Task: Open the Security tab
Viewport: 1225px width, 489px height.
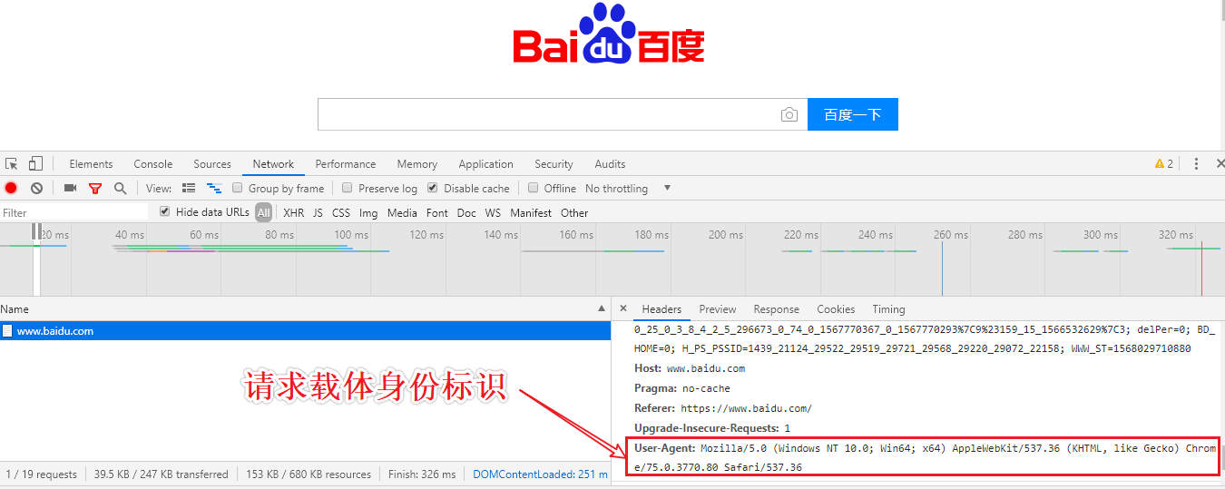Action: click(554, 164)
